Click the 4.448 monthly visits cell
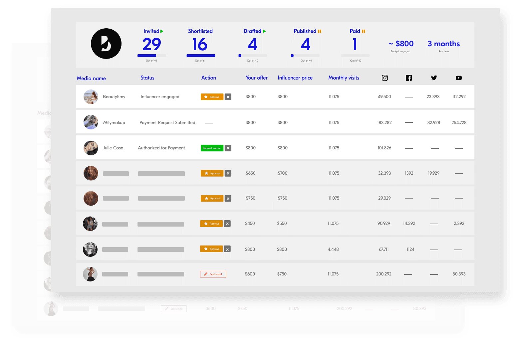Image resolution: width=518 pixels, height=348 pixels. coord(333,250)
